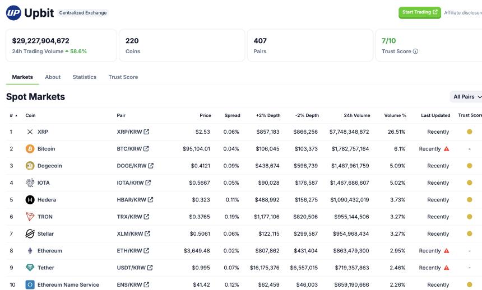
Task: Sort table by the # column
Action: (13, 115)
